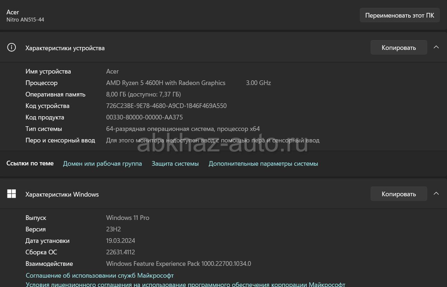
Task: Open the 'Домен или рабочая группа' link
Action: click(102, 164)
